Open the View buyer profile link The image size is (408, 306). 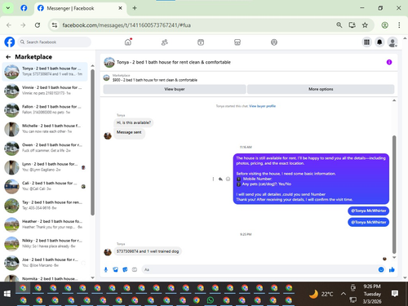click(262, 106)
